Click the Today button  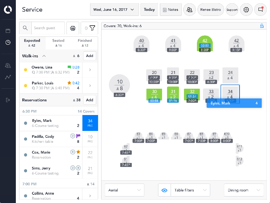pos(149,10)
